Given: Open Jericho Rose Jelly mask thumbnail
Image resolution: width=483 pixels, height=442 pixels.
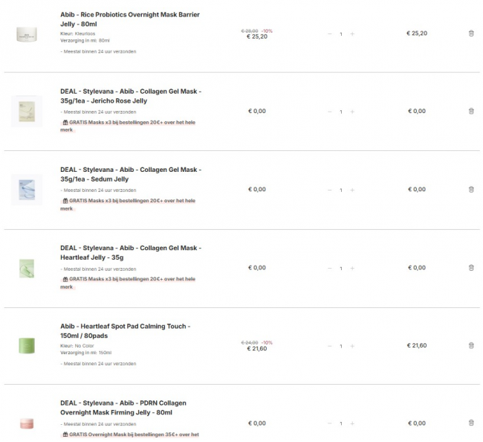Looking at the screenshot, I should (x=27, y=111).
